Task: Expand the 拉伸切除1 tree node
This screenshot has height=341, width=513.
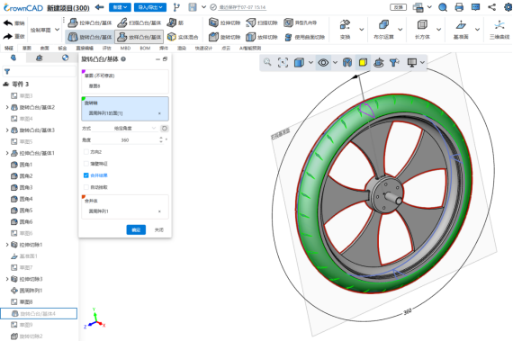Action: tap(7, 245)
